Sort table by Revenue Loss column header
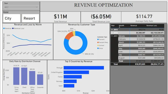Image resolution: width=168 pixels, height=94 pixels. pos(151,26)
